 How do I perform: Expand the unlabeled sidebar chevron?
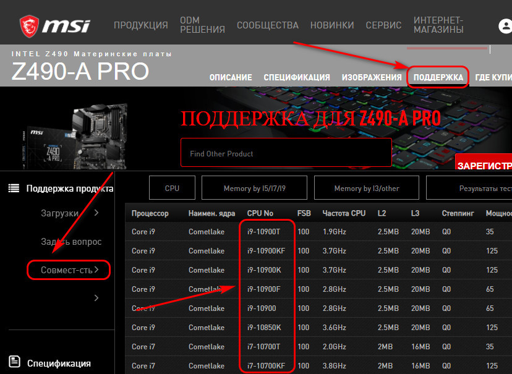96,298
